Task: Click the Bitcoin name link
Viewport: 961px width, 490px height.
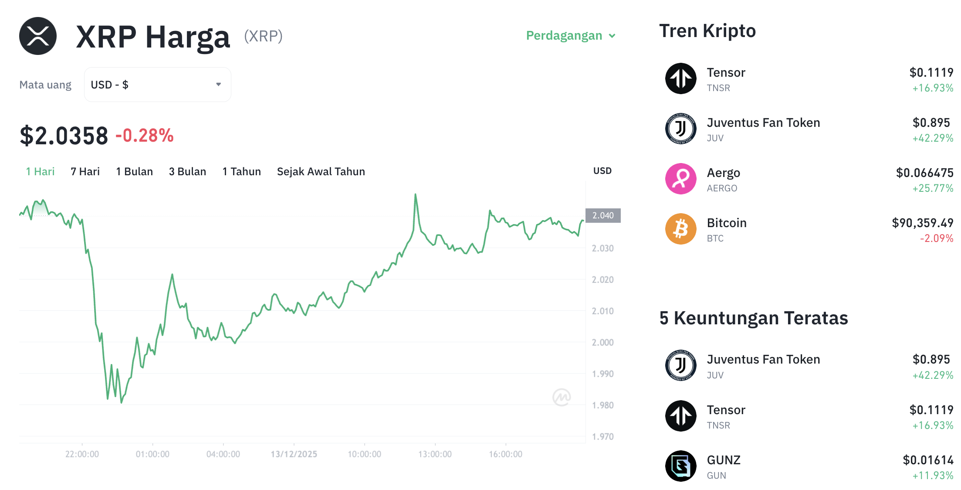Action: click(x=726, y=223)
